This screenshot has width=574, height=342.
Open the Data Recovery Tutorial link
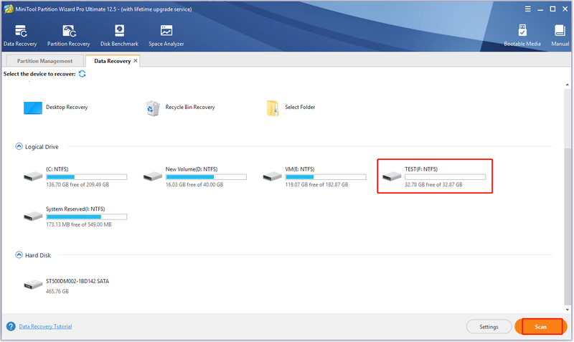point(45,326)
